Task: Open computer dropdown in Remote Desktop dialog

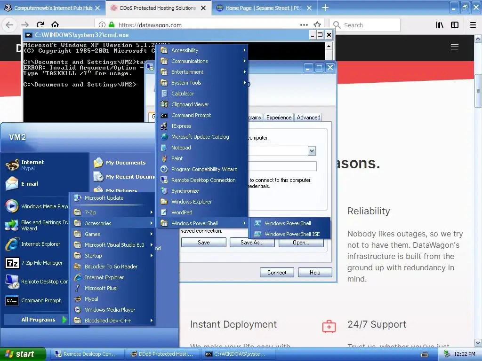Action: tap(312, 151)
